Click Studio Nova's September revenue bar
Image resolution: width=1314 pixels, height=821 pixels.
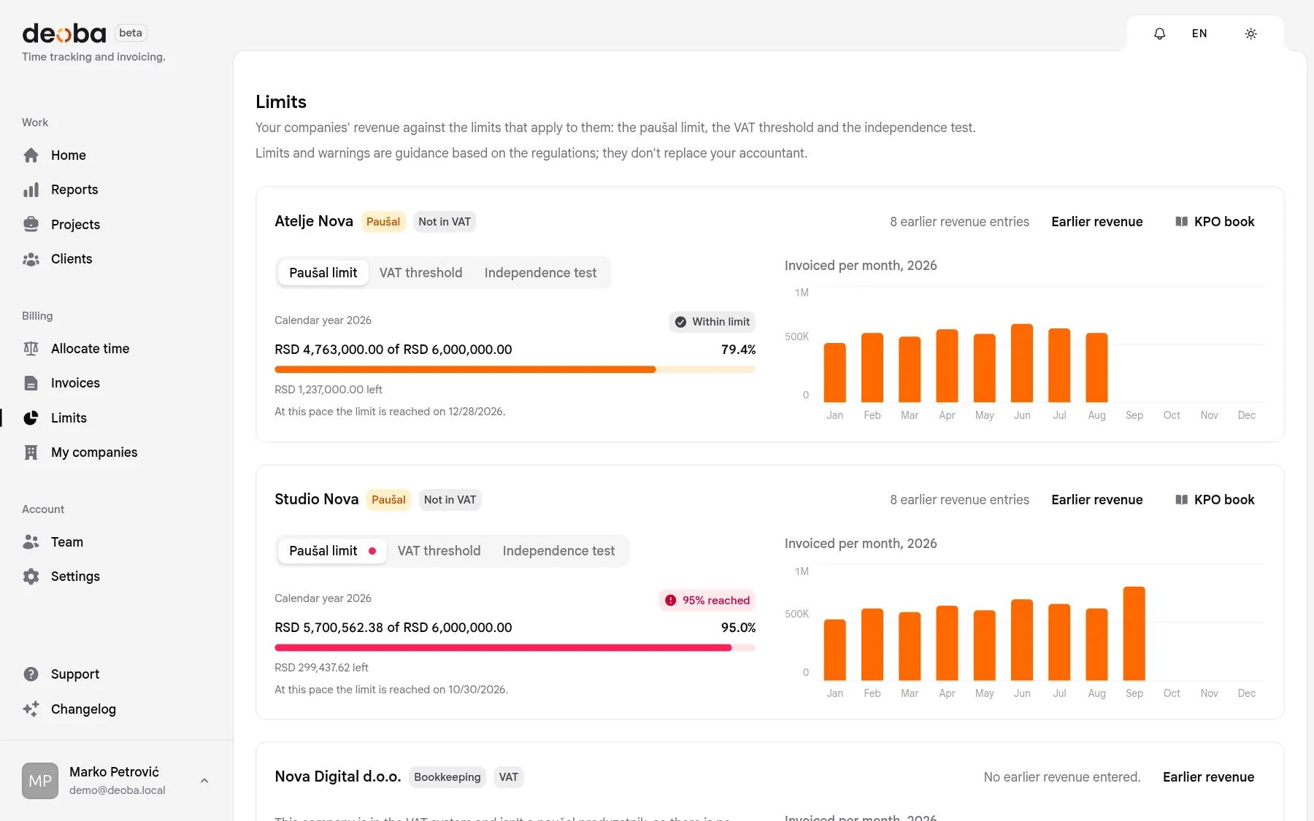pos(1134,633)
